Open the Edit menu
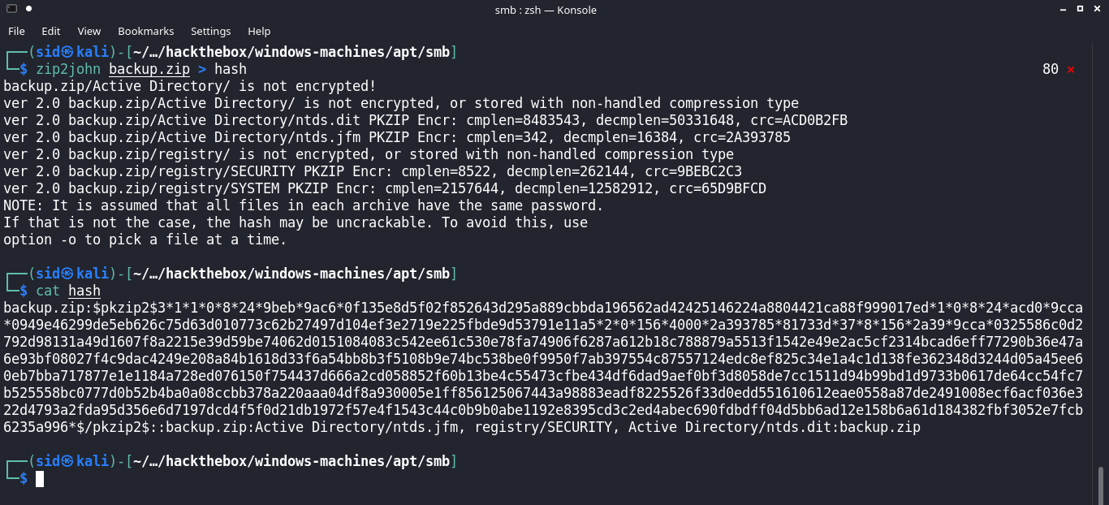The image size is (1109, 505). 51,32
